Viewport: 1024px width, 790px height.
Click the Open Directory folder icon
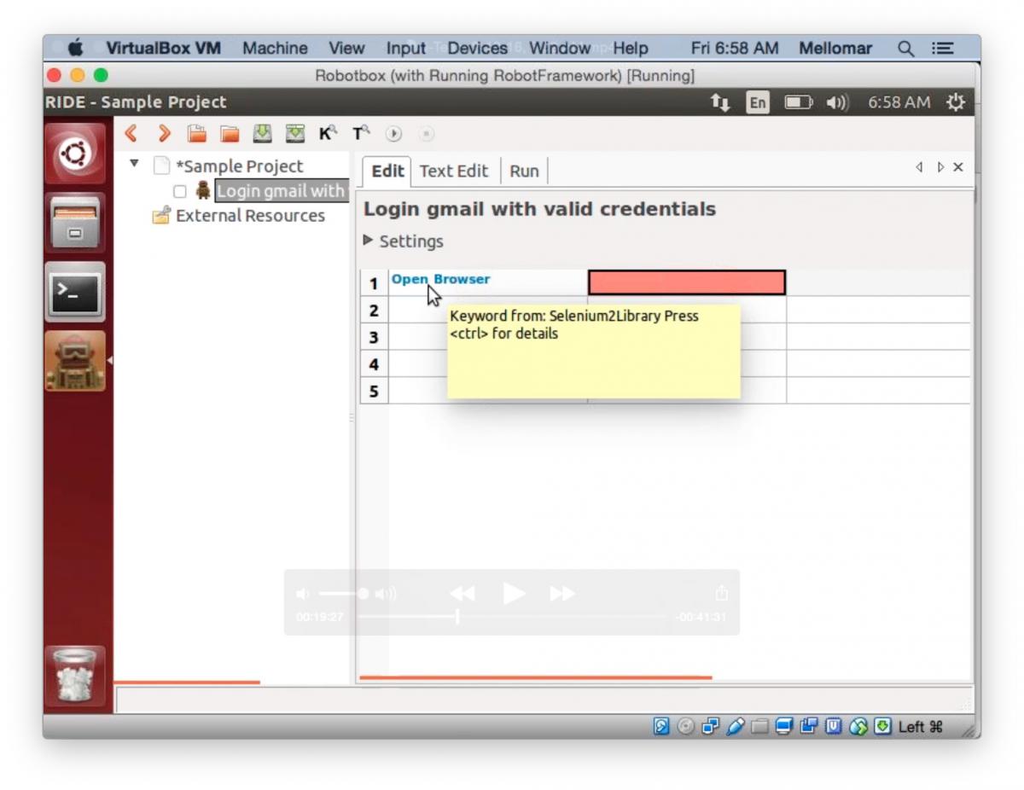tap(230, 134)
